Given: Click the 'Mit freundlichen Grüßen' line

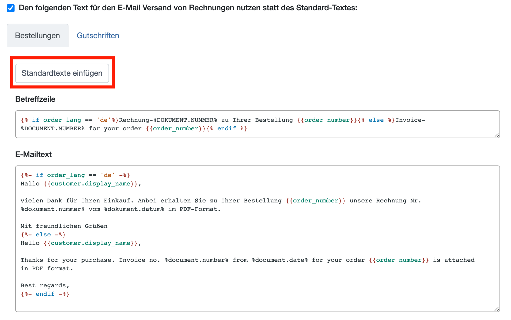Looking at the screenshot, I should pyautogui.click(x=64, y=226).
